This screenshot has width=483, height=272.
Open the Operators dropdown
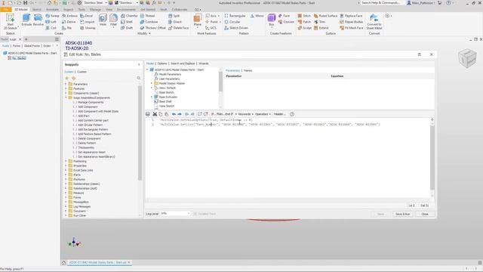263,114
